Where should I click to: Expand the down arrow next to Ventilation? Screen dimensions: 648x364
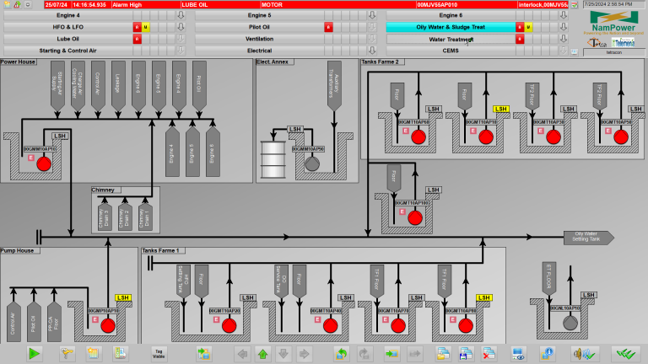point(372,39)
